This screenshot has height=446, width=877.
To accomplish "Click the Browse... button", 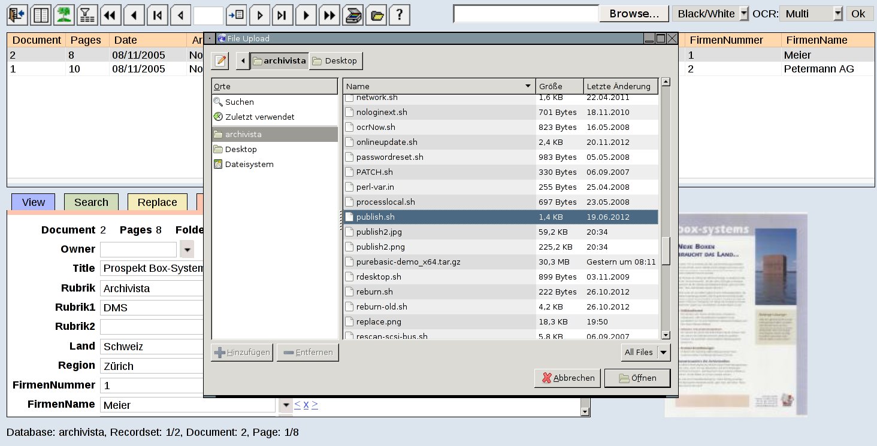I will coord(634,14).
